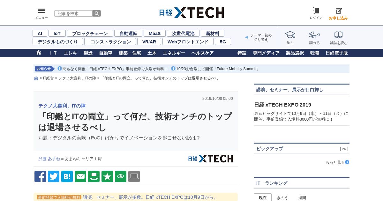Viewport: 383px width, 201px height.
Task: Open テクノ大喜利、ITの陣 breadcrumb link
Action: coord(77,78)
